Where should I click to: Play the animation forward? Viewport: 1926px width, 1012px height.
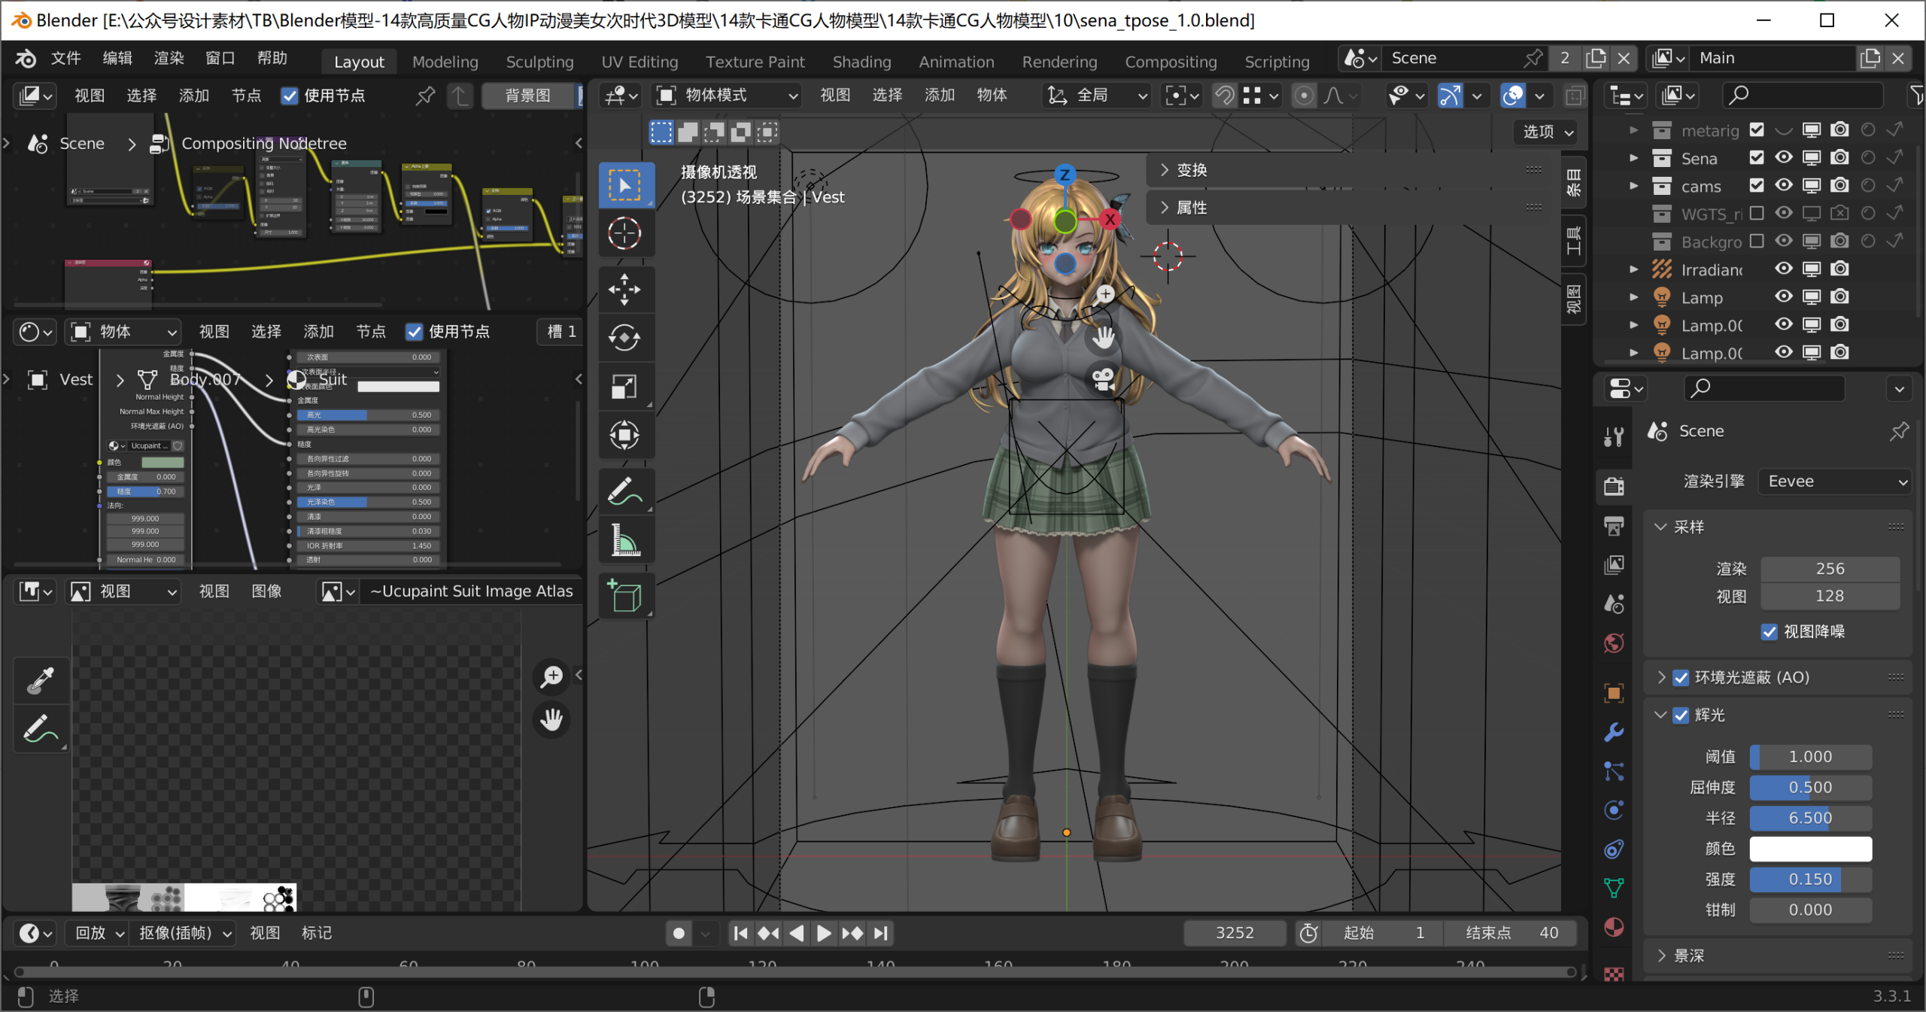point(824,933)
